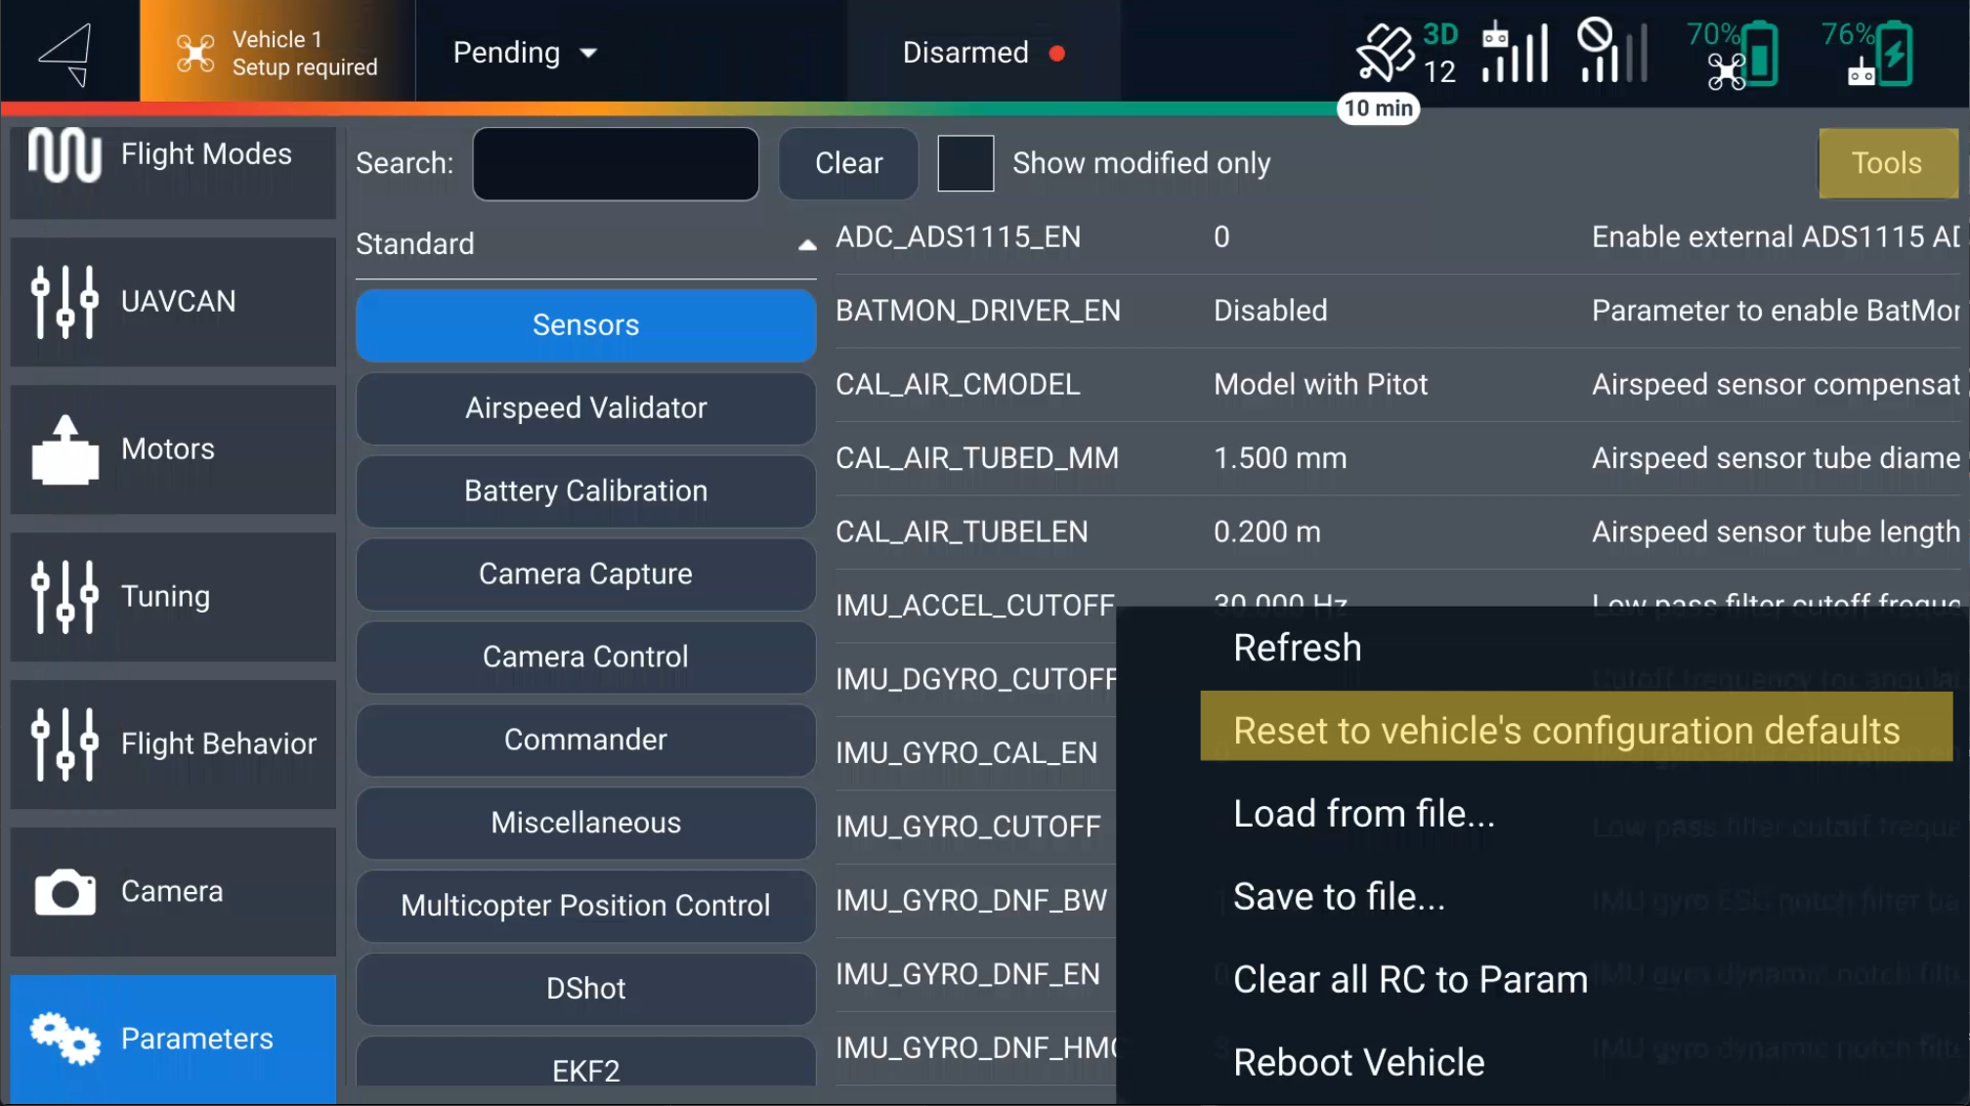Viewport: 1970px width, 1106px height.
Task: Click the yellow Tools button
Action: [1886, 163]
